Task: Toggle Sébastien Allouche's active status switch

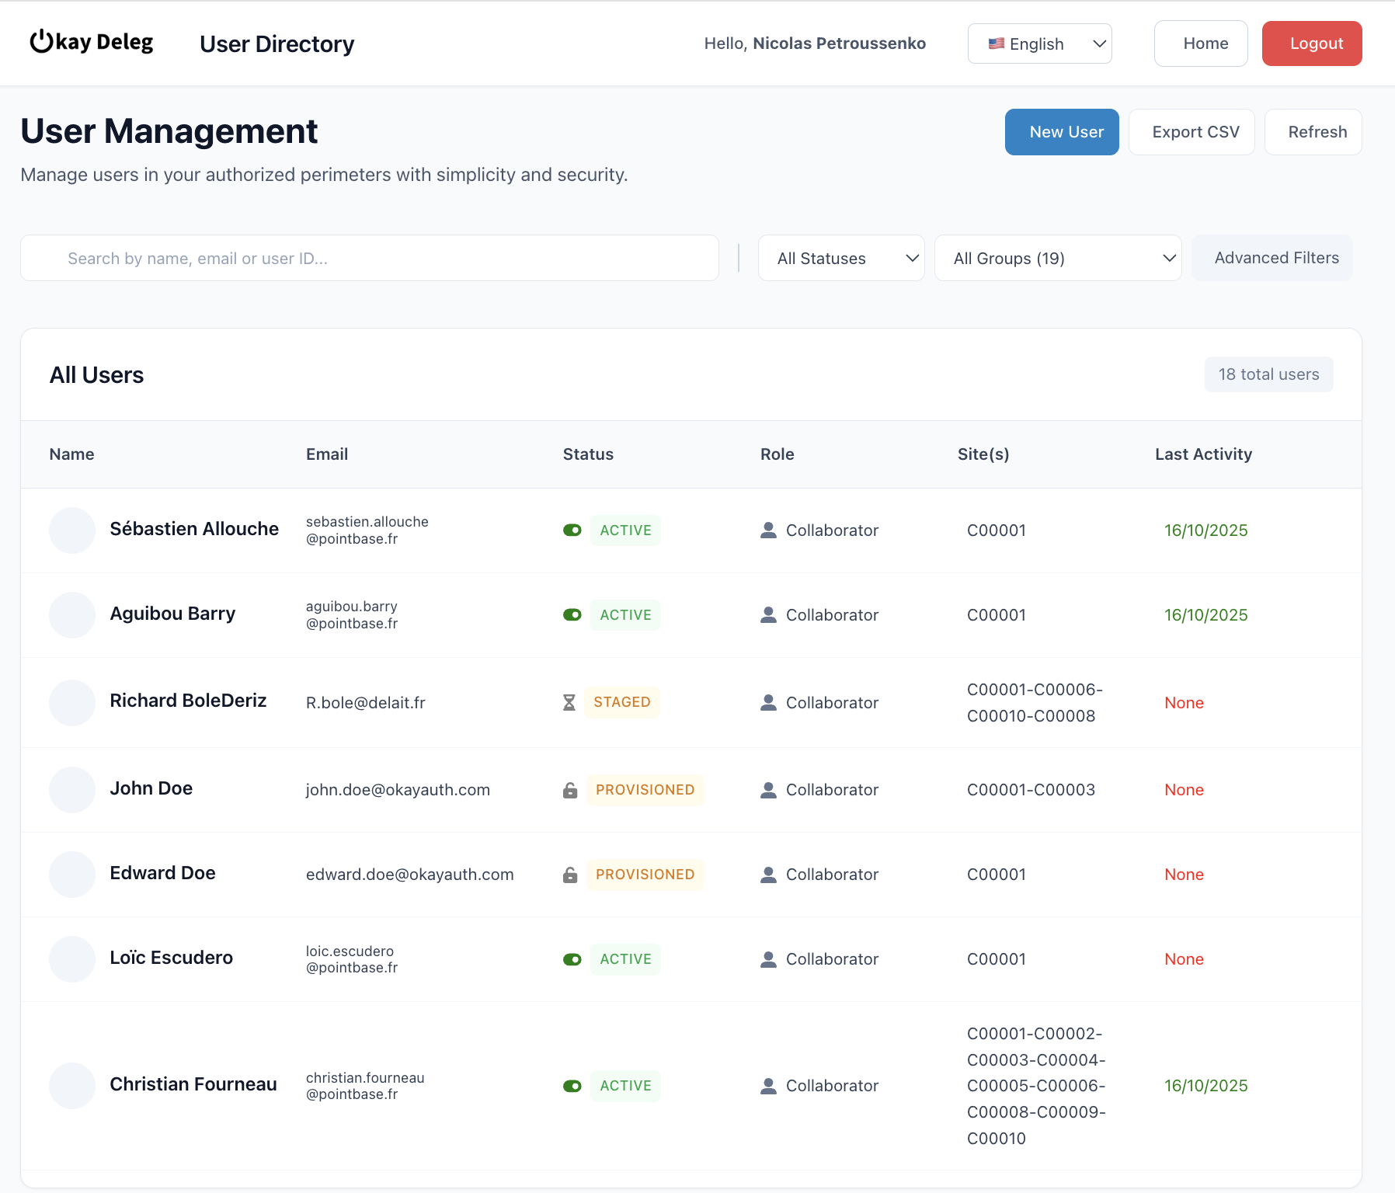Action: pyautogui.click(x=572, y=530)
